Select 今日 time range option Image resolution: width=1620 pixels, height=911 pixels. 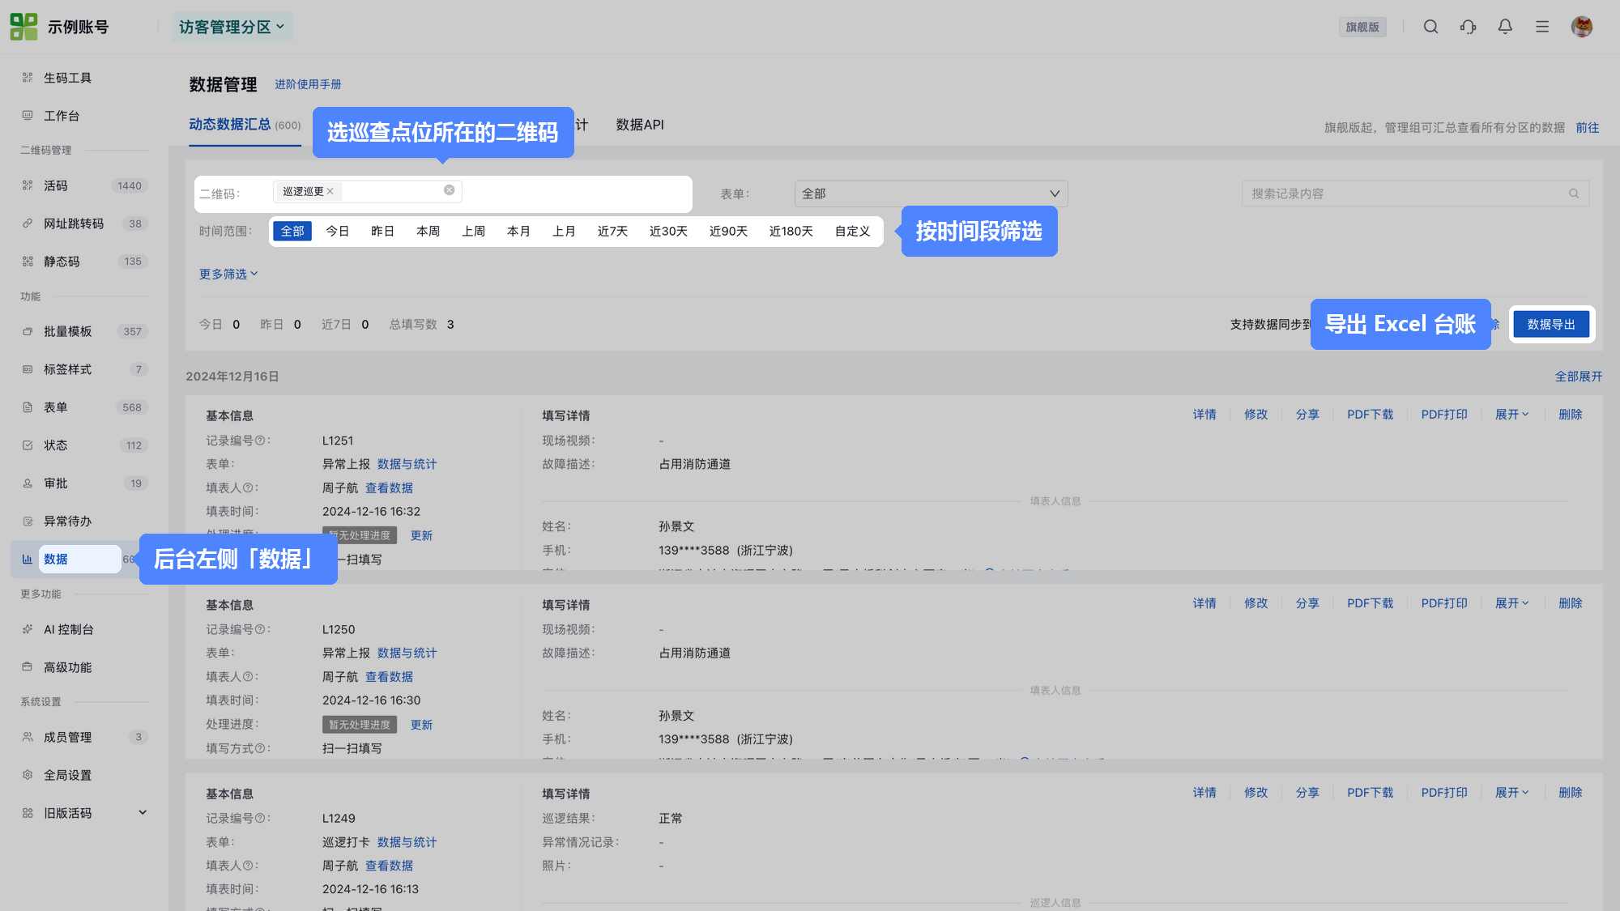[337, 232]
